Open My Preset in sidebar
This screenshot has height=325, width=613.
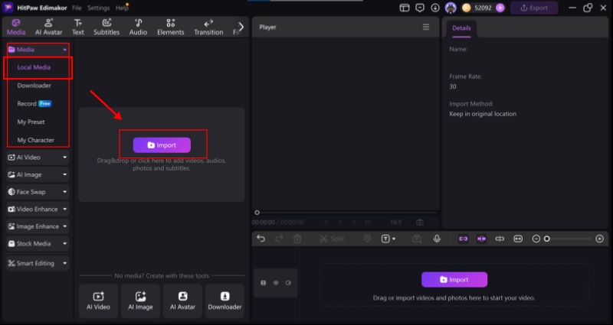31,122
